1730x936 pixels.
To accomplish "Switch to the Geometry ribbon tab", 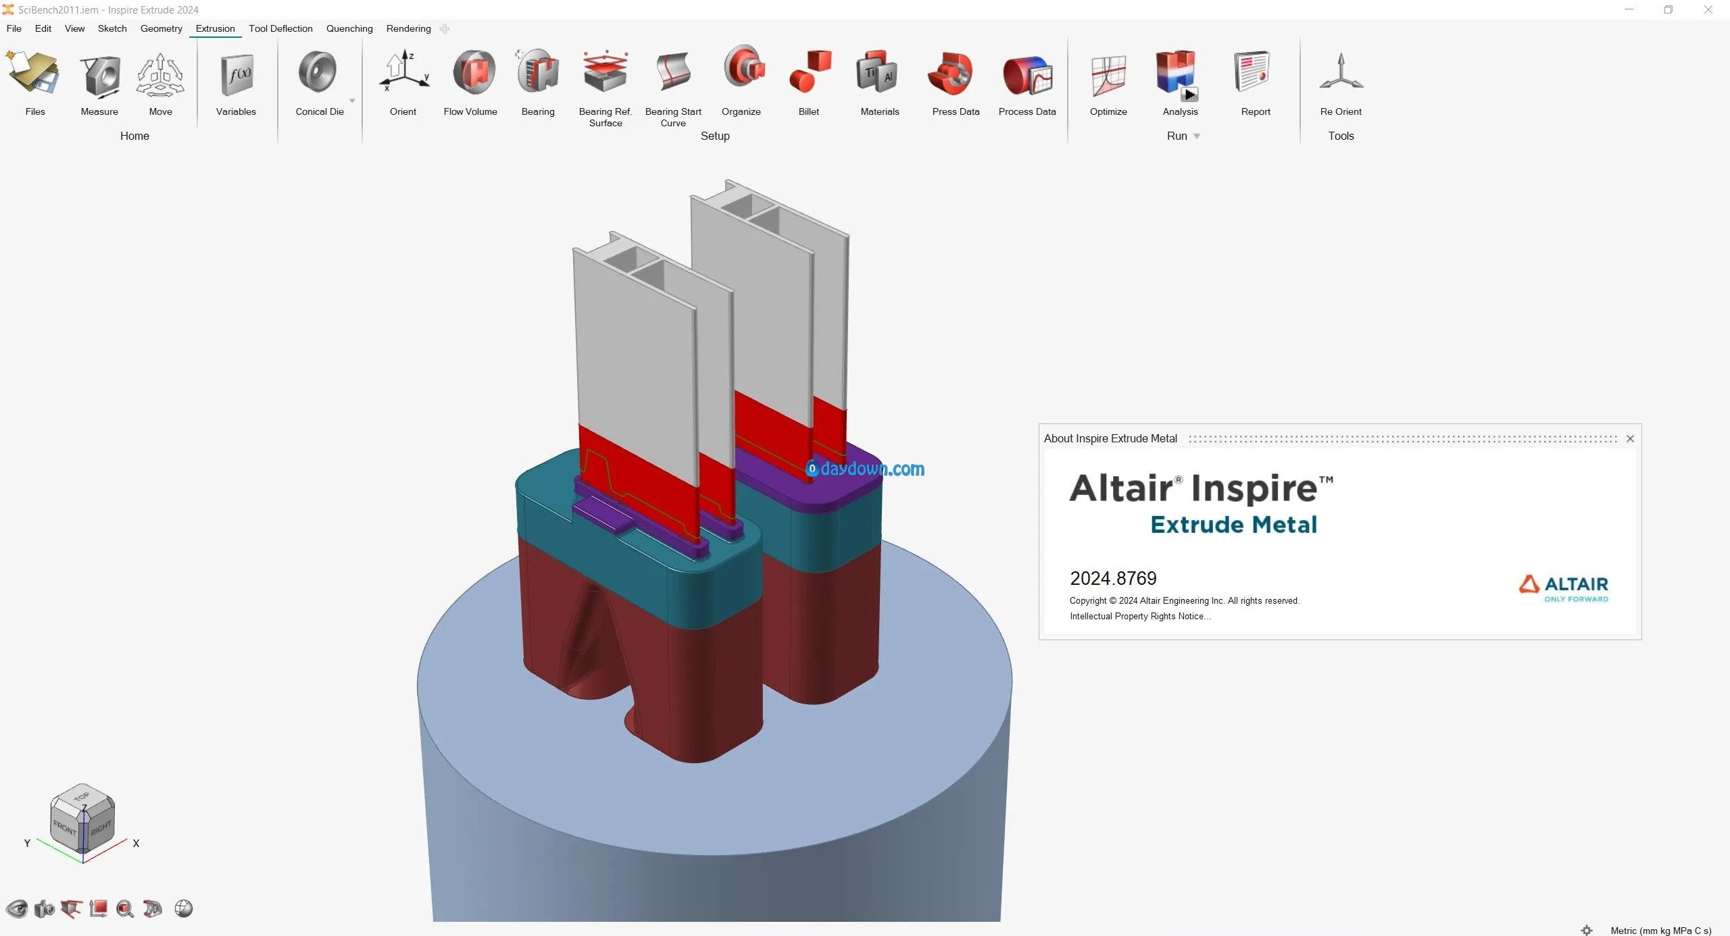I will click(x=162, y=28).
